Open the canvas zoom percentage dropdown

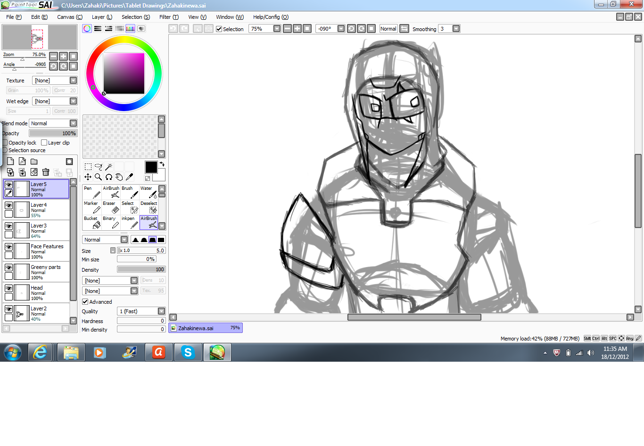(277, 29)
